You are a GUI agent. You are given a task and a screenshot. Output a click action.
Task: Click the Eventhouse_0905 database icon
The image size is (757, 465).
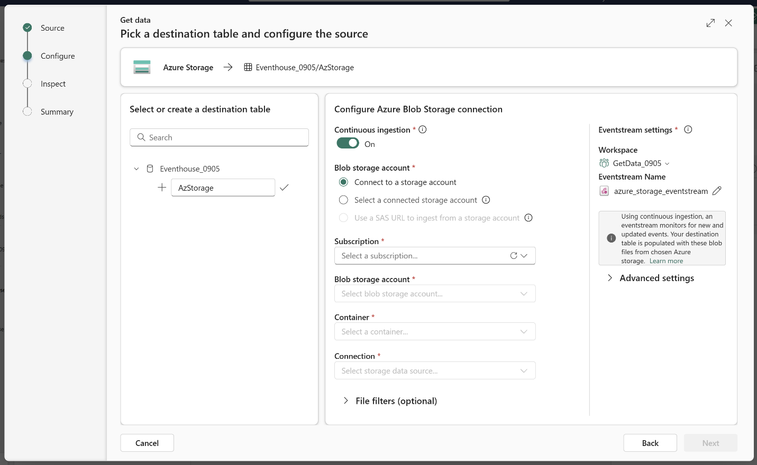pos(150,169)
